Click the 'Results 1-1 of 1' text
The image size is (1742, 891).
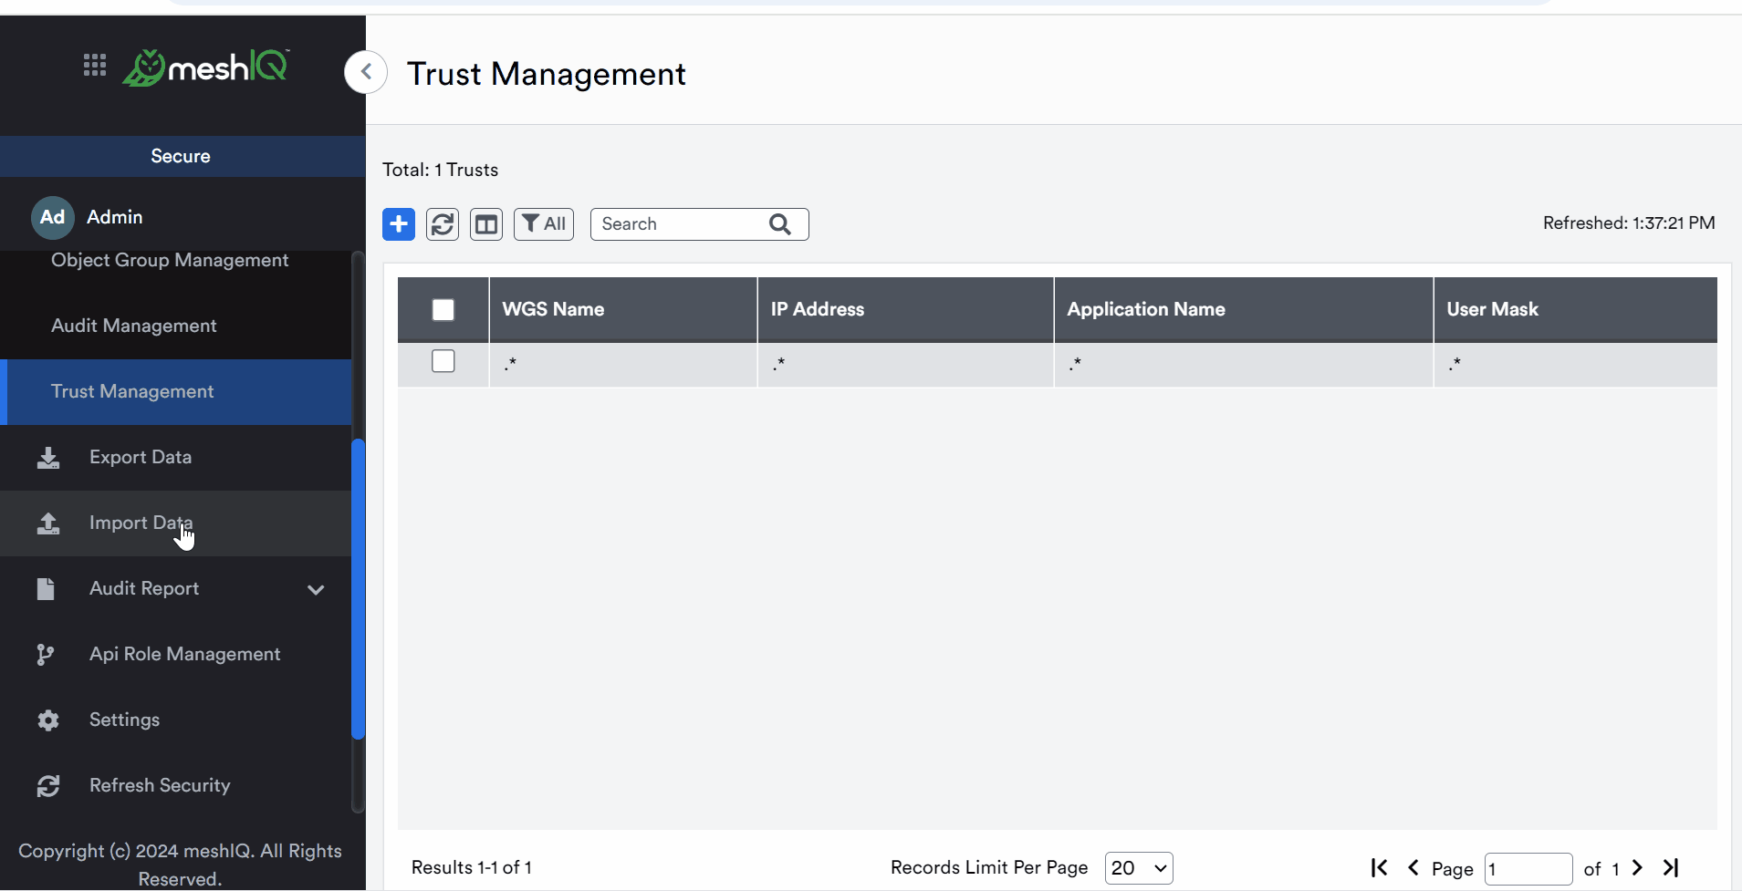click(471, 867)
